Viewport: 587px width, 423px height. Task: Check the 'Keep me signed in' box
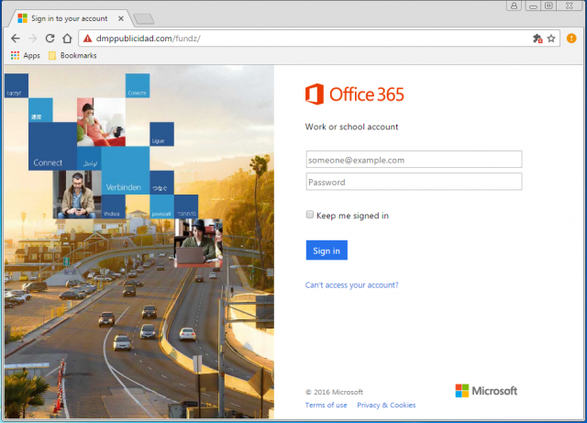click(310, 215)
